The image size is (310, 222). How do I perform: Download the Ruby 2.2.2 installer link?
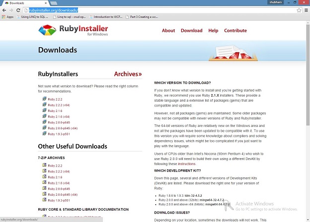[55, 100]
